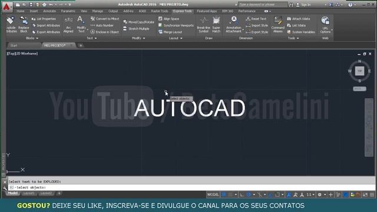377x212 pixels.
Task: Toggle ortho mode in status bar
Action: (242, 195)
